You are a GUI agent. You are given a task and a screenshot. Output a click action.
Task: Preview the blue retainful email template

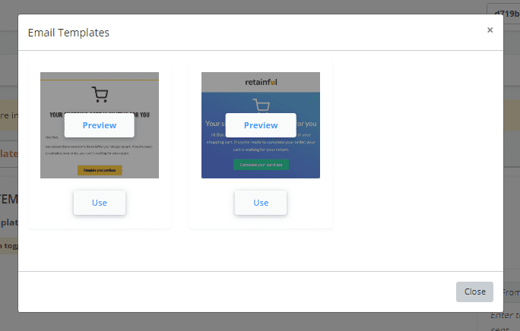click(x=261, y=125)
